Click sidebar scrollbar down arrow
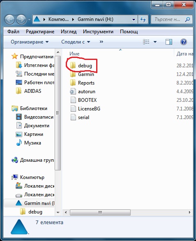This screenshot has width=196, height=241. coord(58,213)
